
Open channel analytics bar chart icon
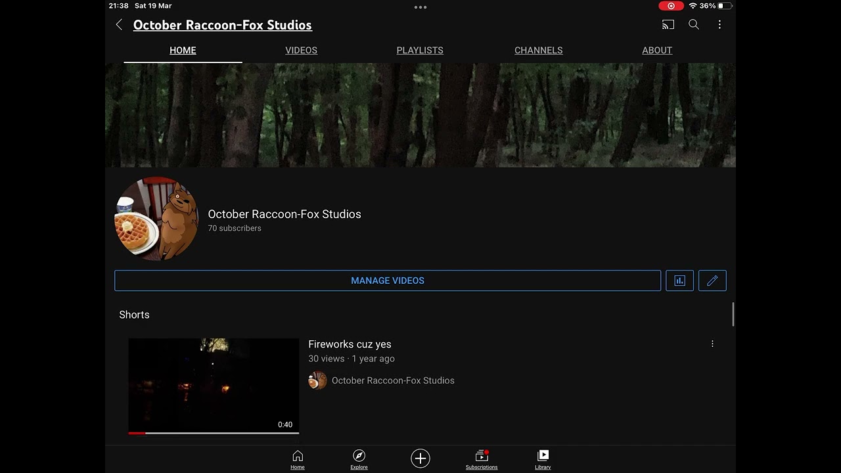coord(679,281)
